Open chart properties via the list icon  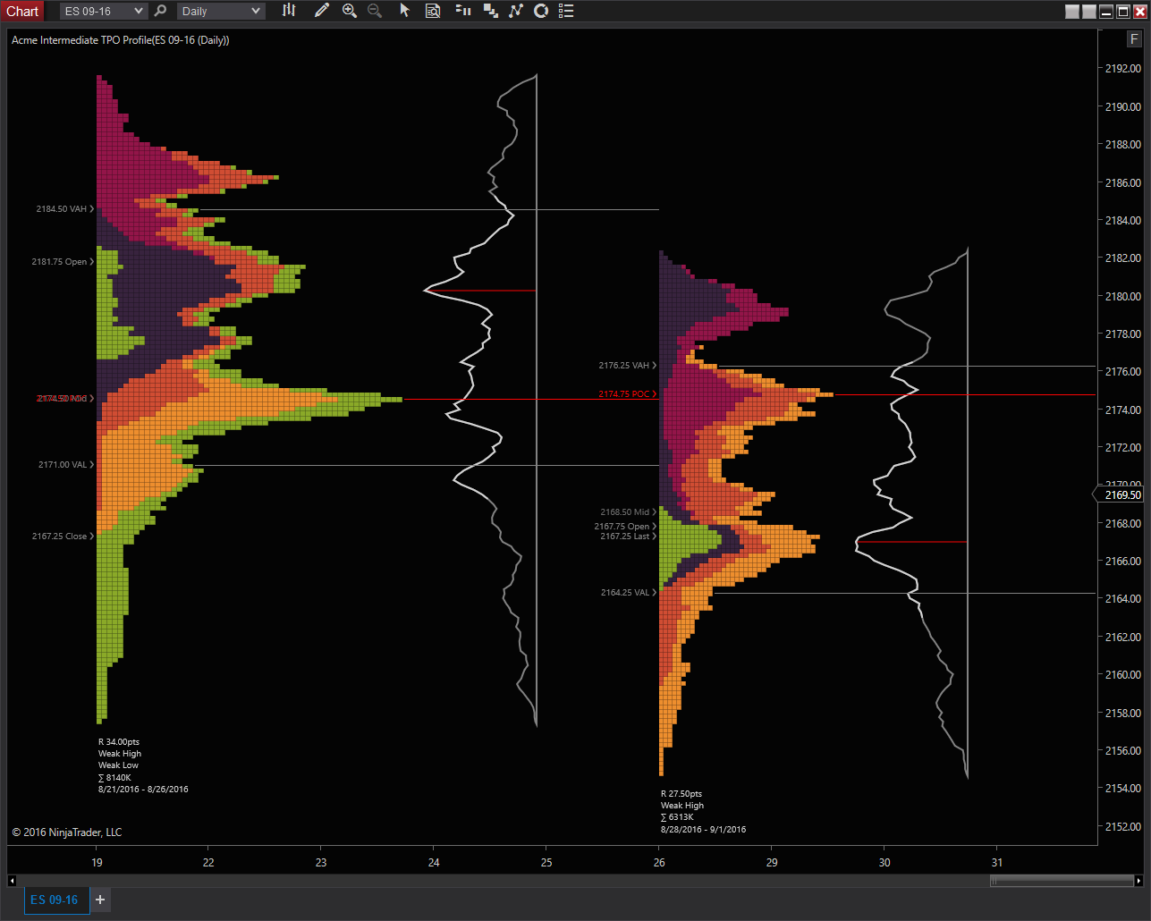coord(566,11)
